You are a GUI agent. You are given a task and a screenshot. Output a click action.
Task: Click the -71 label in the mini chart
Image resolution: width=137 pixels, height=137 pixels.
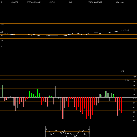[88, 130]
